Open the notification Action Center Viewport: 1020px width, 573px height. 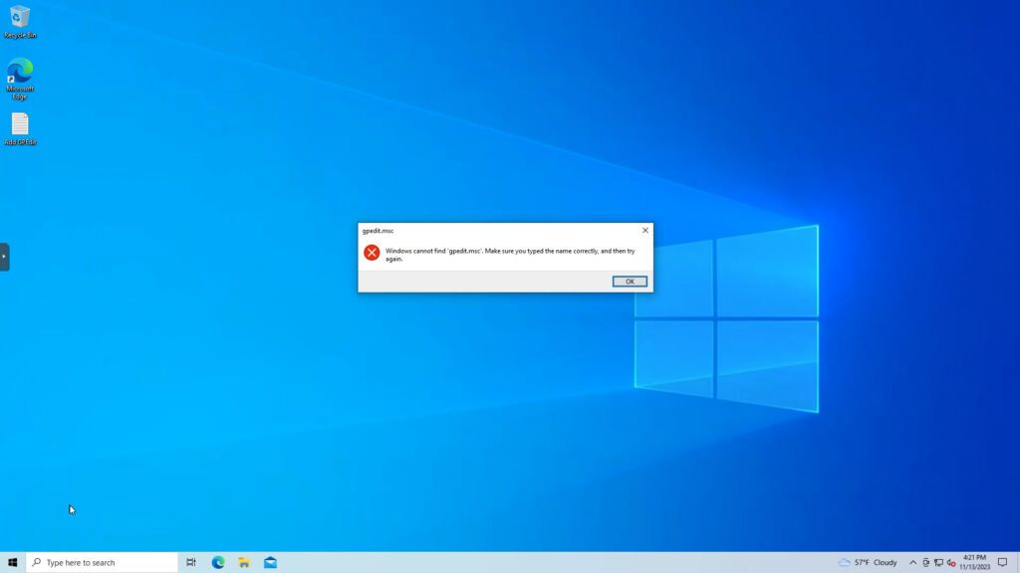[1003, 562]
